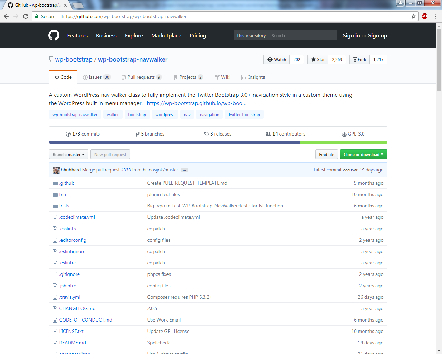This screenshot has width=442, height=354.
Task: Open the Code tab
Action: click(63, 77)
